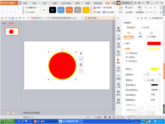This screenshot has width=165, height=124.
Task: Select the black Abc shape style
Action: 53,10
